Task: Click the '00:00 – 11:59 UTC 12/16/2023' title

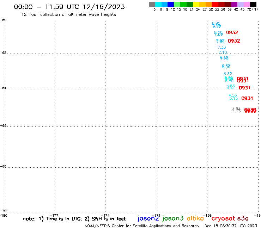Action: point(69,7)
